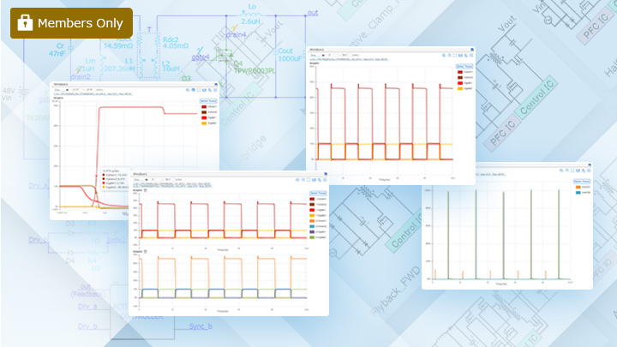Open the first result file link in two-graph window
Image resolution: width=617 pixels, height=347 pixels.
tap(171, 183)
